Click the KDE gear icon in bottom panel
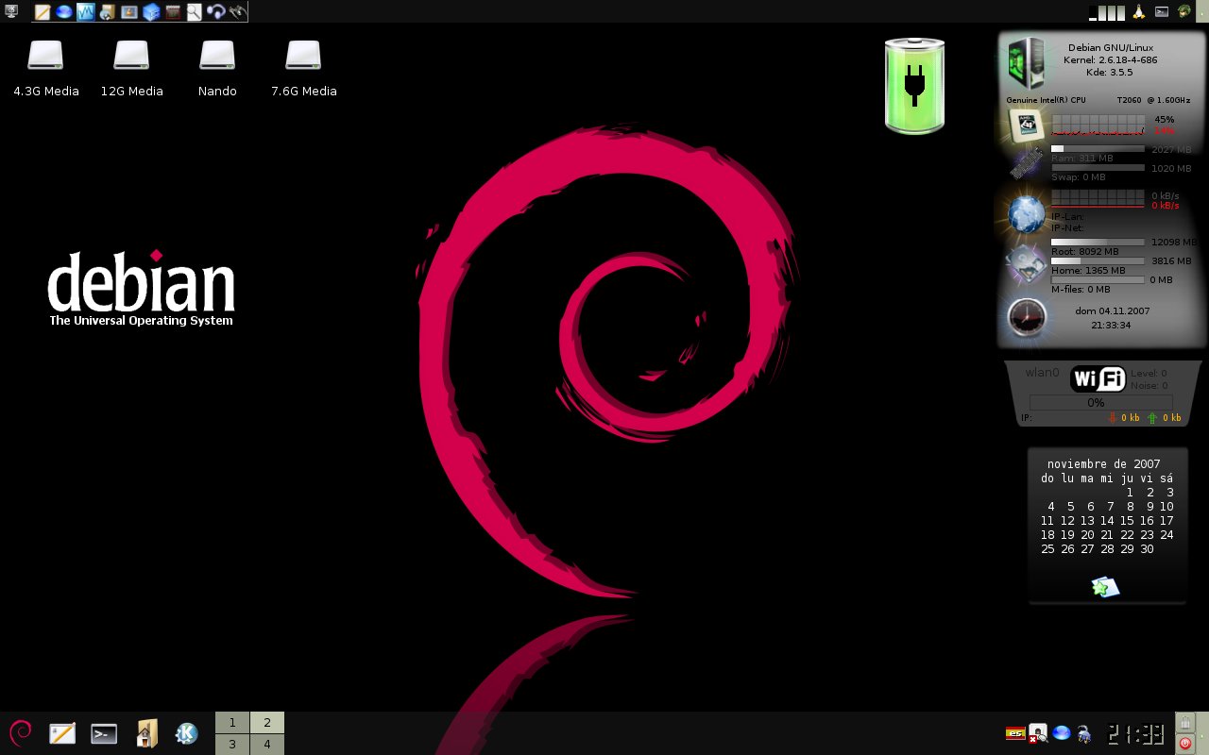This screenshot has height=755, width=1209. 187,733
